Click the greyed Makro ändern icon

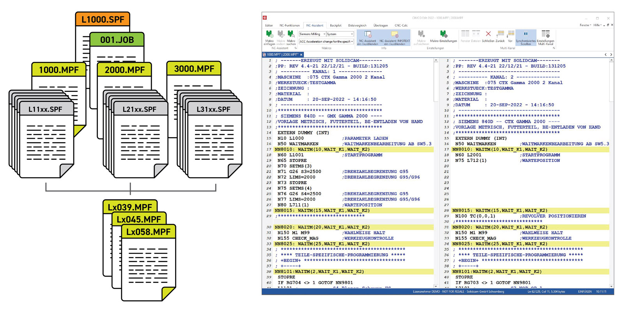point(281,35)
